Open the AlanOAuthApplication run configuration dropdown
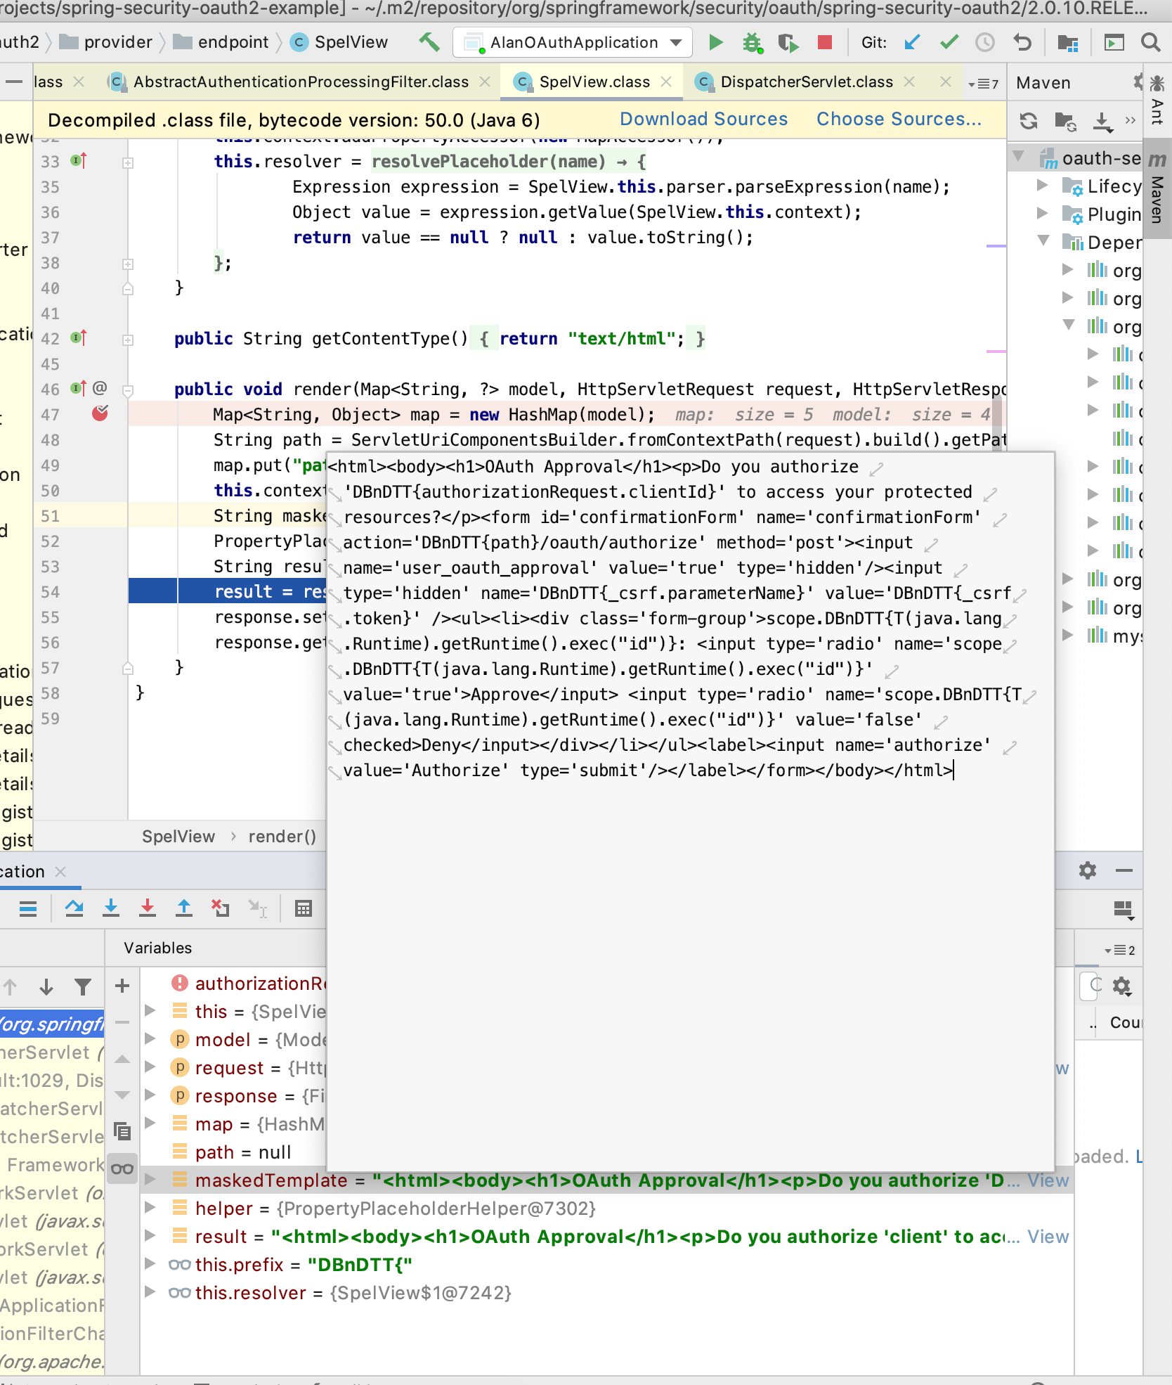 573,42
